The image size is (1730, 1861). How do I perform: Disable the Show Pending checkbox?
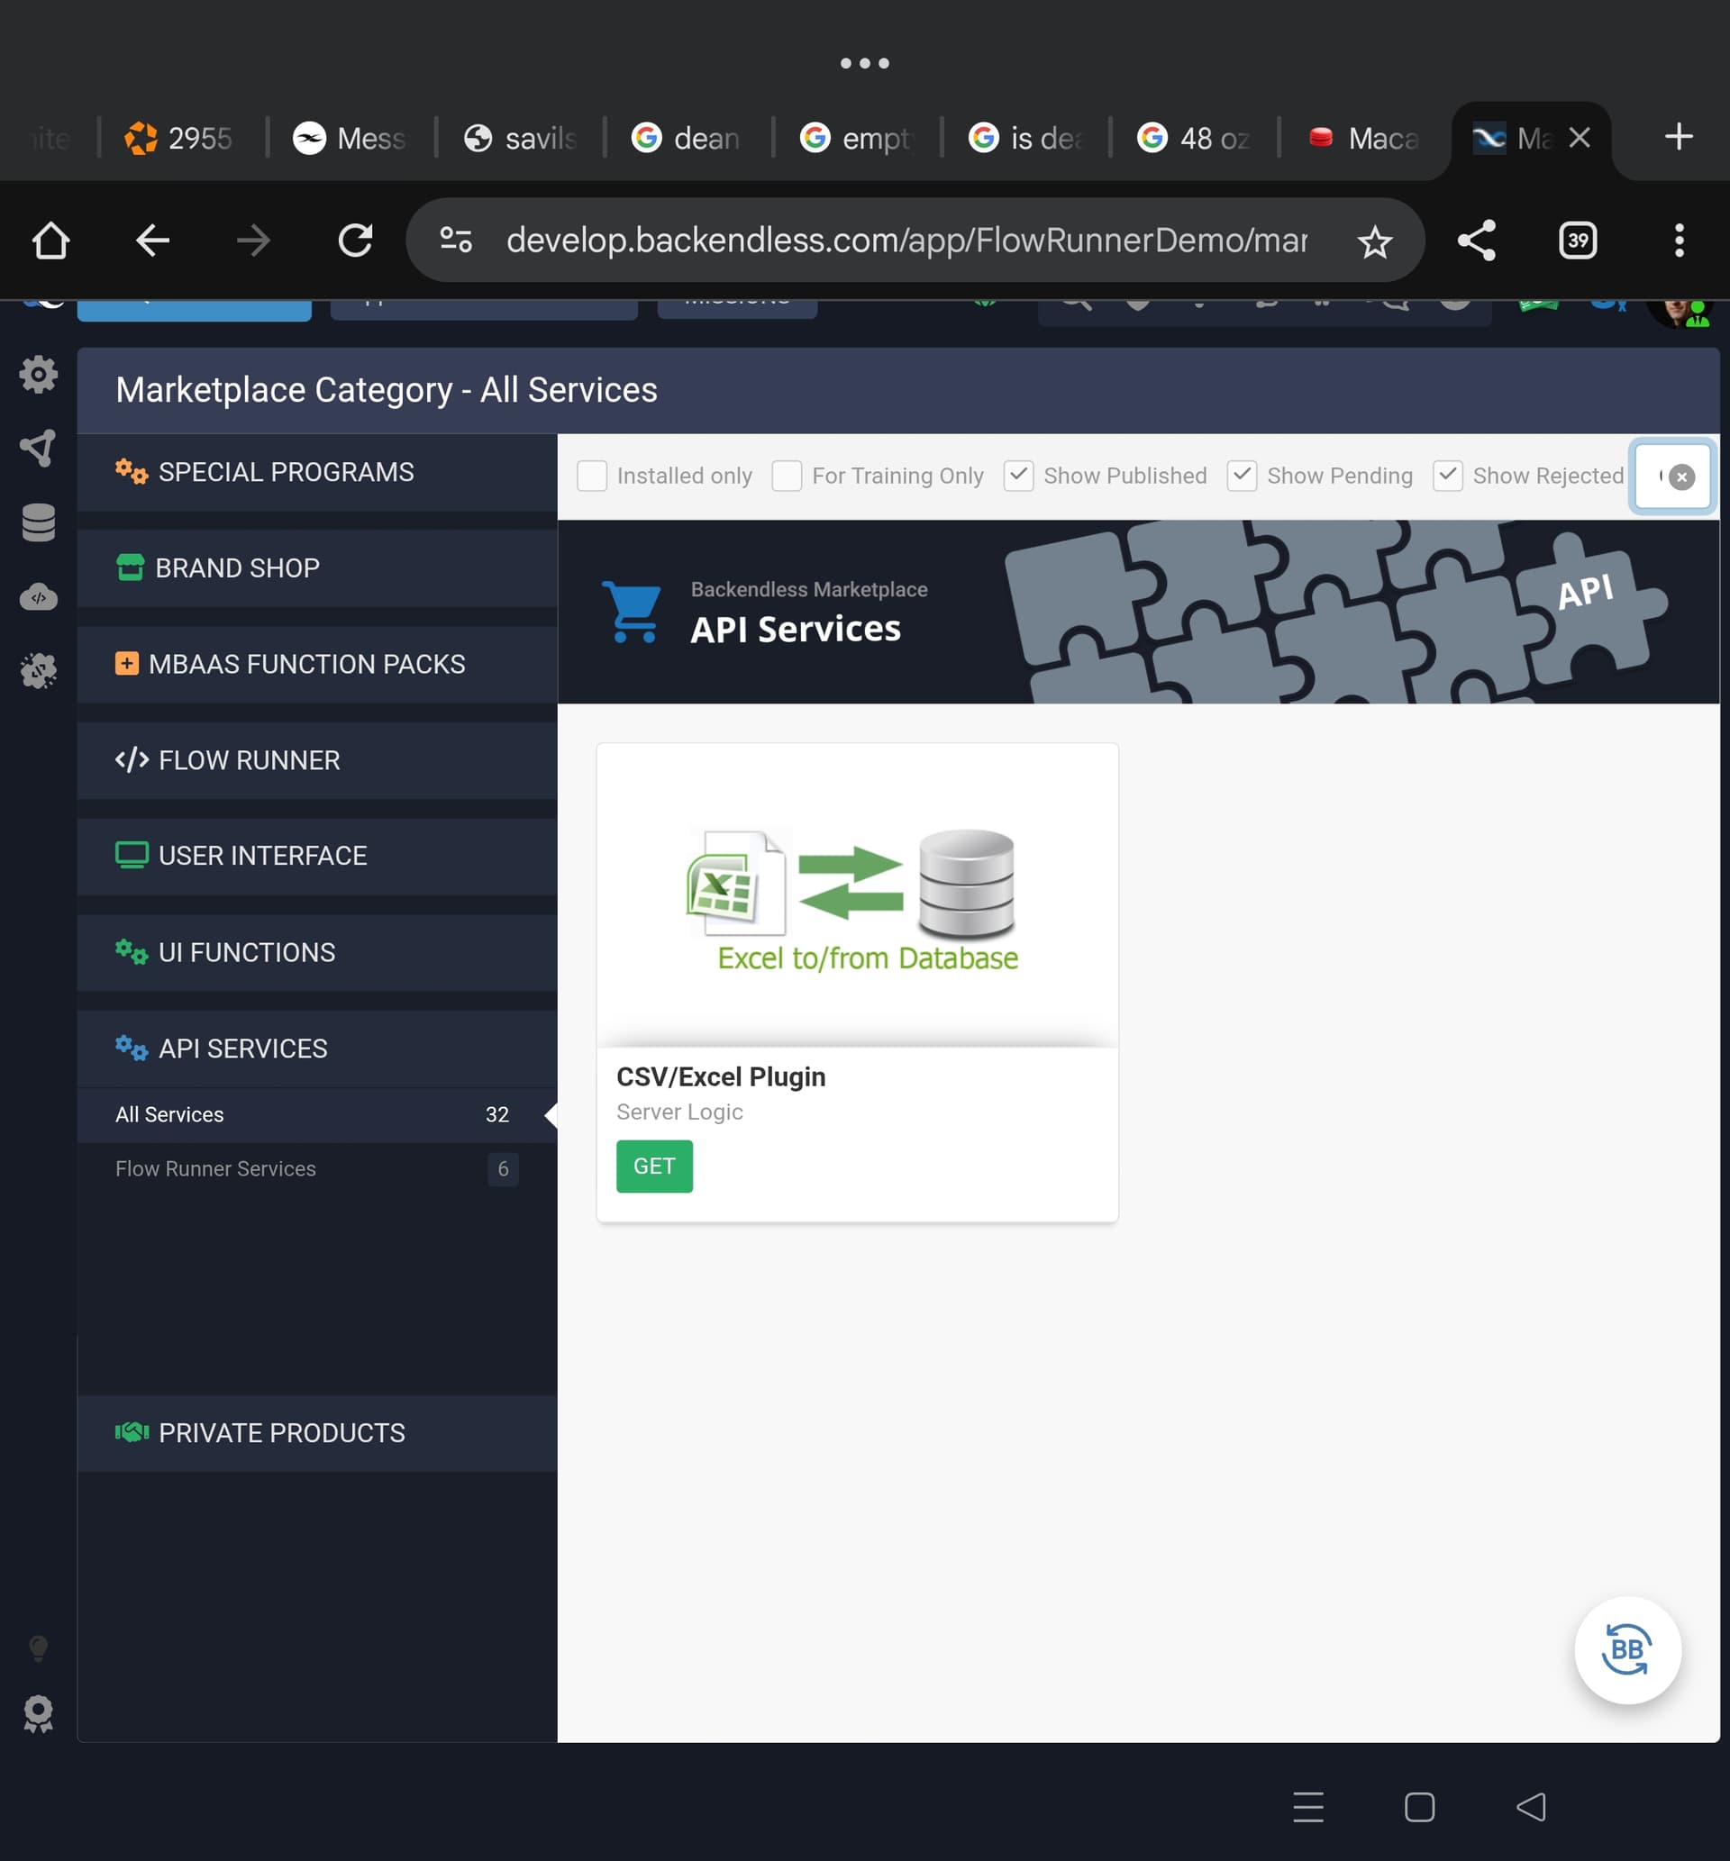[1242, 477]
